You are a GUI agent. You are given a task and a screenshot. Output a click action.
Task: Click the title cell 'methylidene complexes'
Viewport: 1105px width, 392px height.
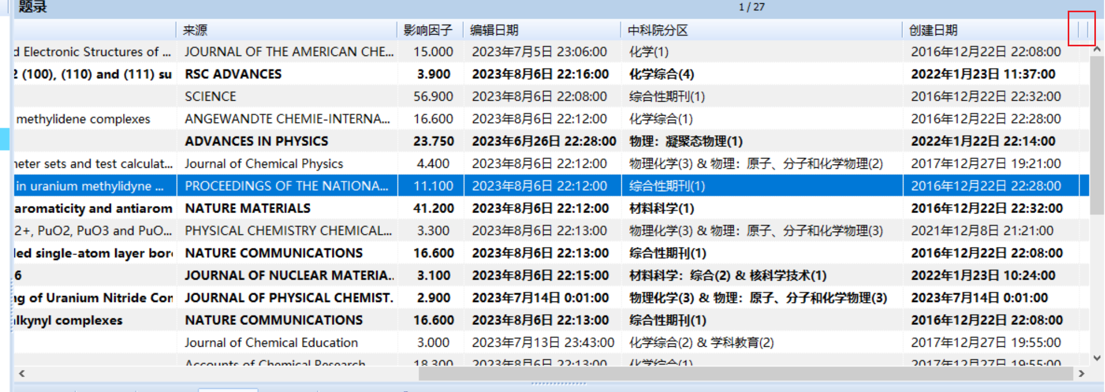click(83, 119)
